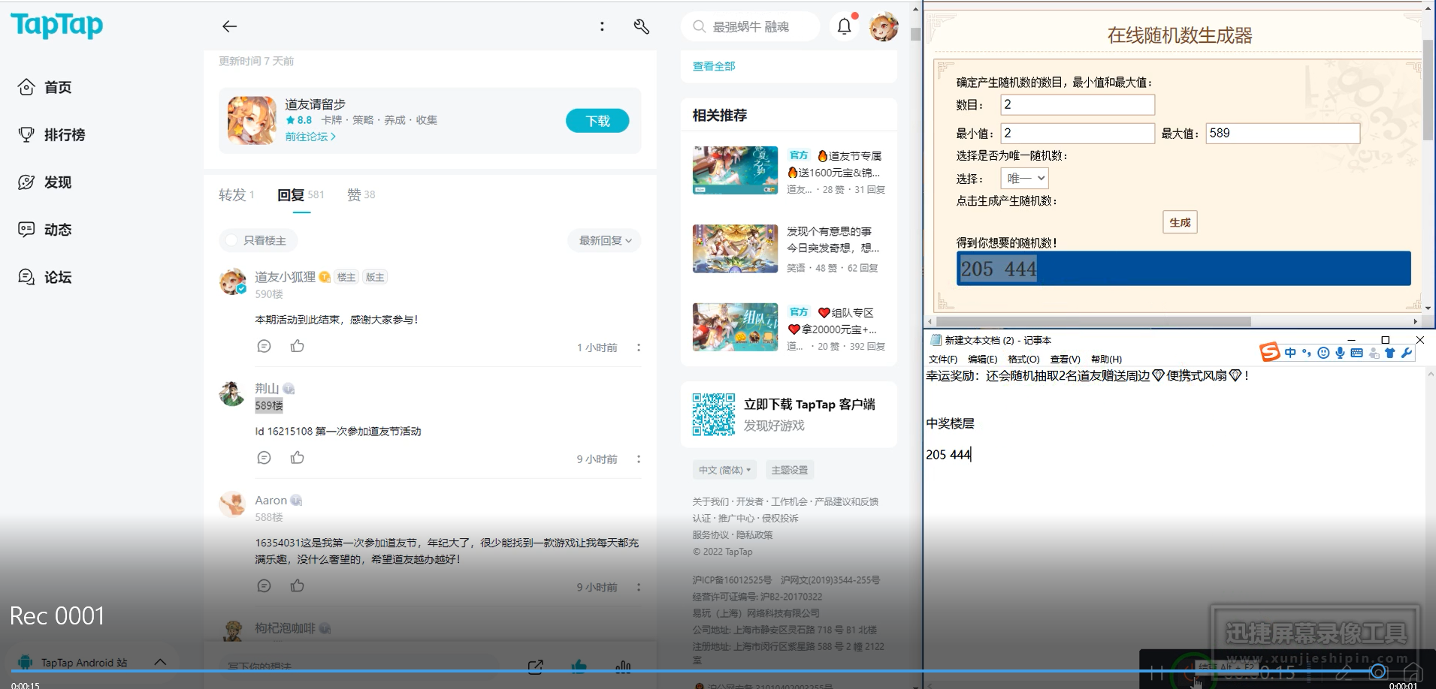This screenshot has width=1436, height=689.
Task: Like the 590楼 reply by 道友小狐狸
Action: point(298,346)
